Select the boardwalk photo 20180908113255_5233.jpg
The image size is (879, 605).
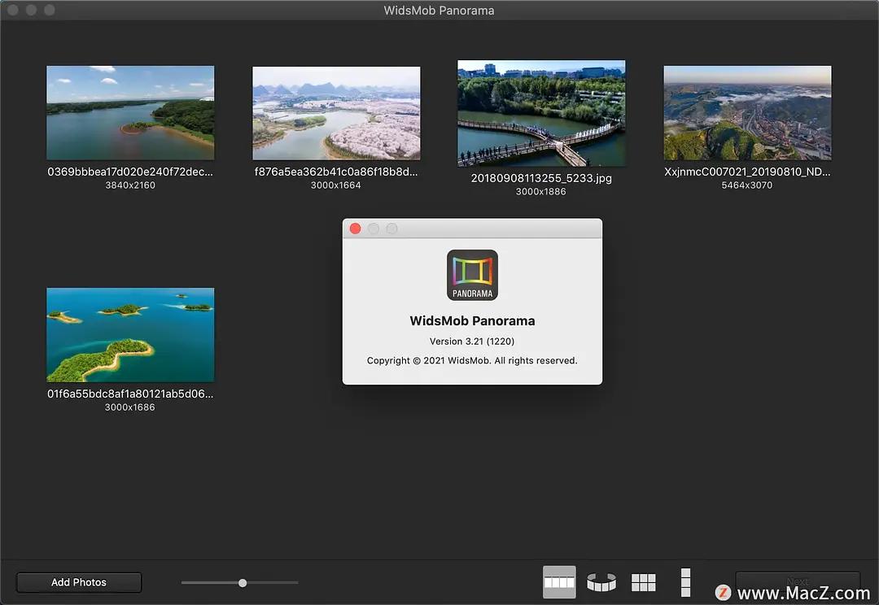coord(541,113)
